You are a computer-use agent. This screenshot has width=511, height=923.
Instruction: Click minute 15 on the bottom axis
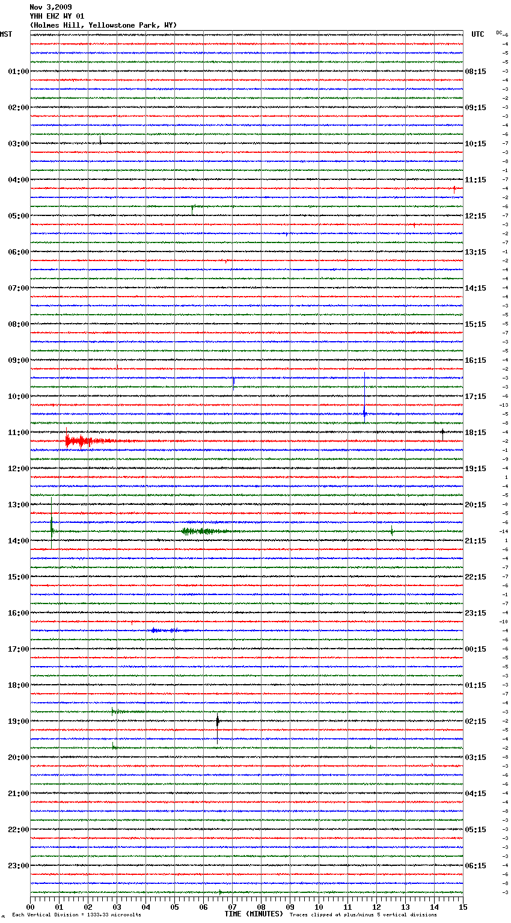[x=463, y=907]
